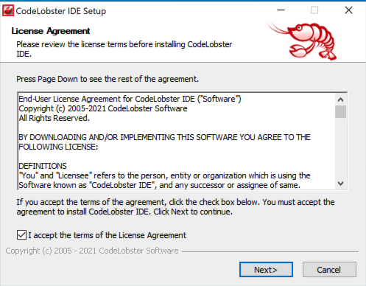Click the license text scroll-up arrow

click(x=340, y=100)
